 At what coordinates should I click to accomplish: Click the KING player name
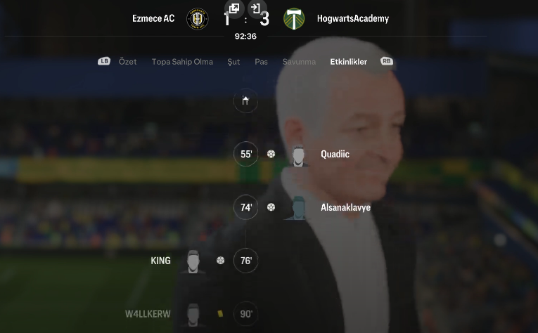click(x=160, y=261)
